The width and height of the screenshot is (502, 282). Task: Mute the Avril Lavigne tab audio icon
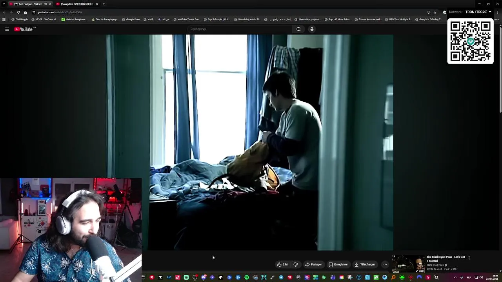coord(45,4)
